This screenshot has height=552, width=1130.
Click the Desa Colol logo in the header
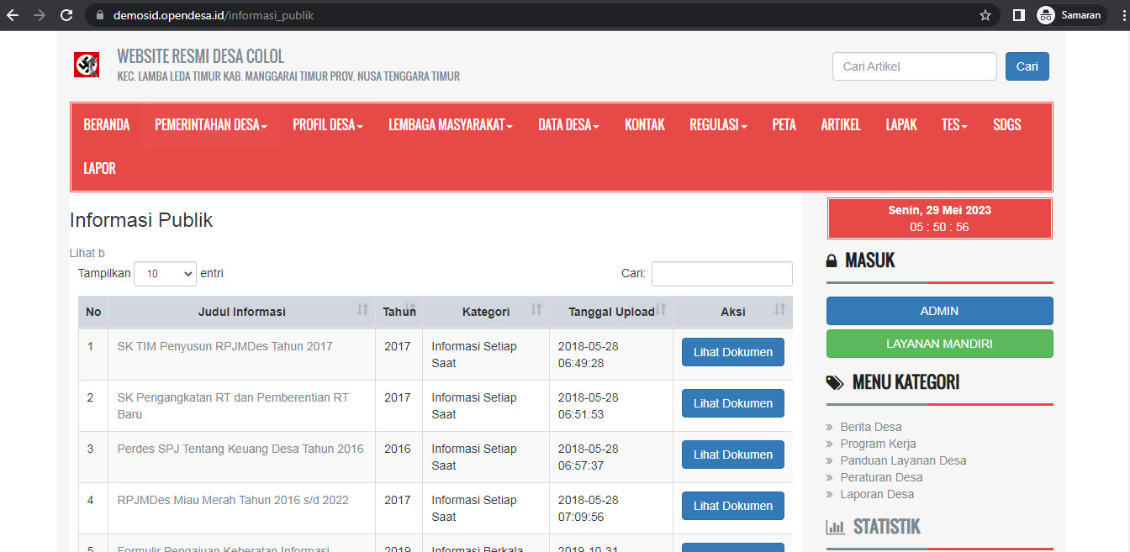[87, 65]
